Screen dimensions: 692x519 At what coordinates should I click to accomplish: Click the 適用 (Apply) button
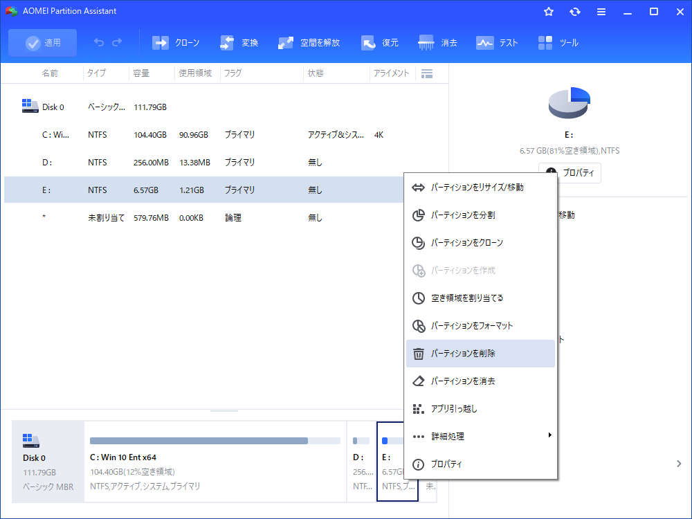tap(42, 43)
